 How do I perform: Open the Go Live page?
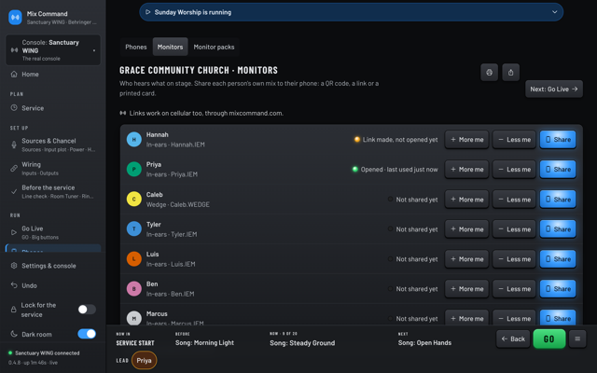(53, 232)
